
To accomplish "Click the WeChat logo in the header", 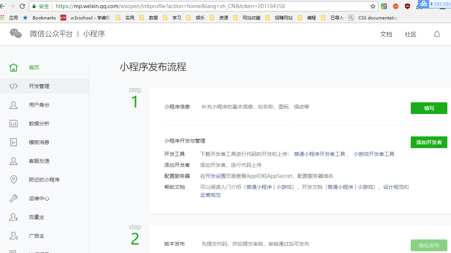I will coord(16,34).
